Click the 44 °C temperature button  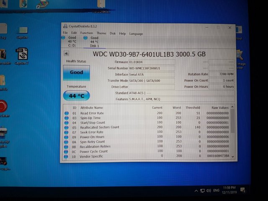pos(76,96)
